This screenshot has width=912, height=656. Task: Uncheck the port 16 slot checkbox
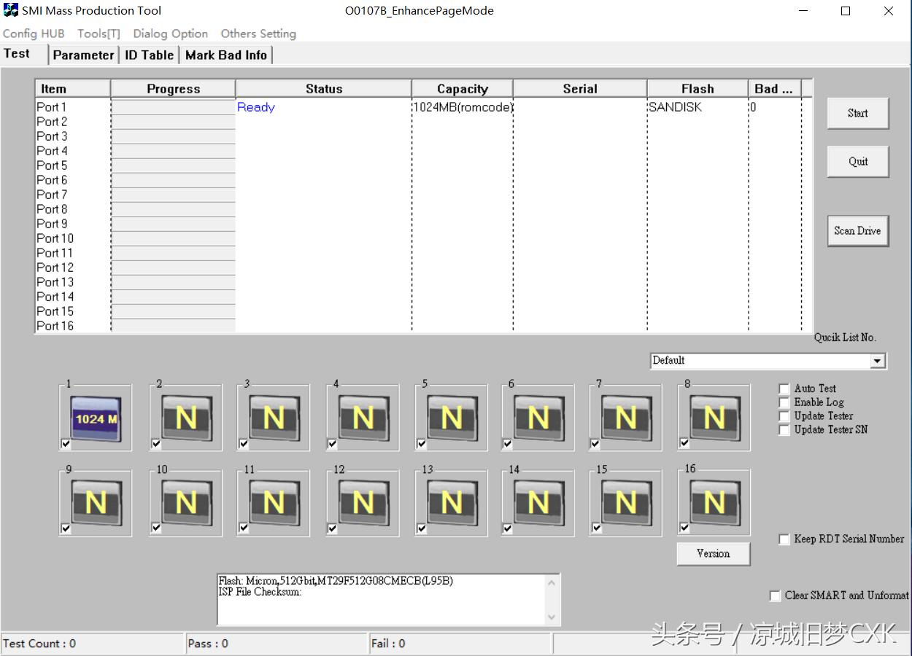(684, 527)
